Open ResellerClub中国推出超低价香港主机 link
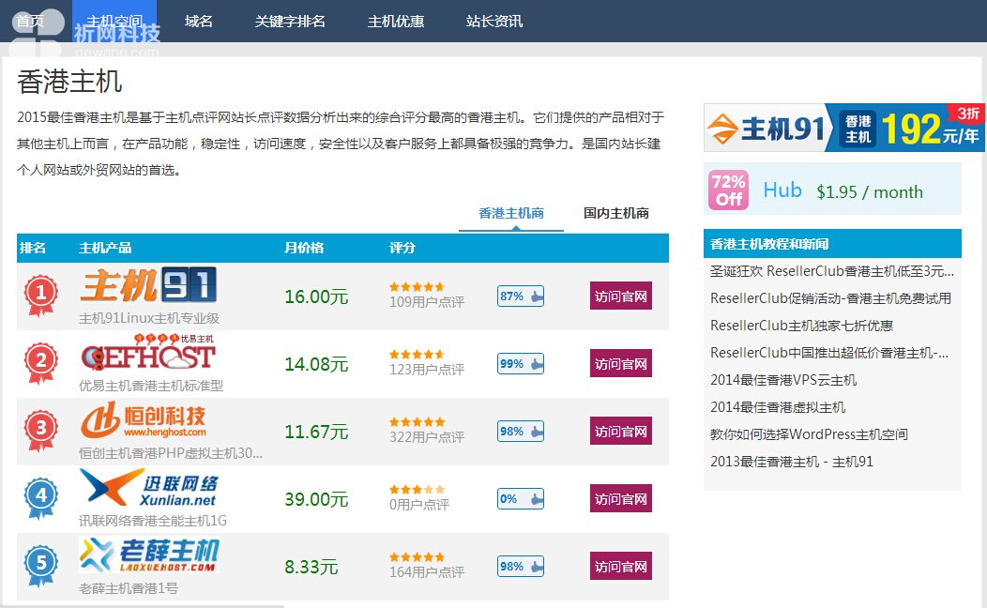 (x=829, y=353)
